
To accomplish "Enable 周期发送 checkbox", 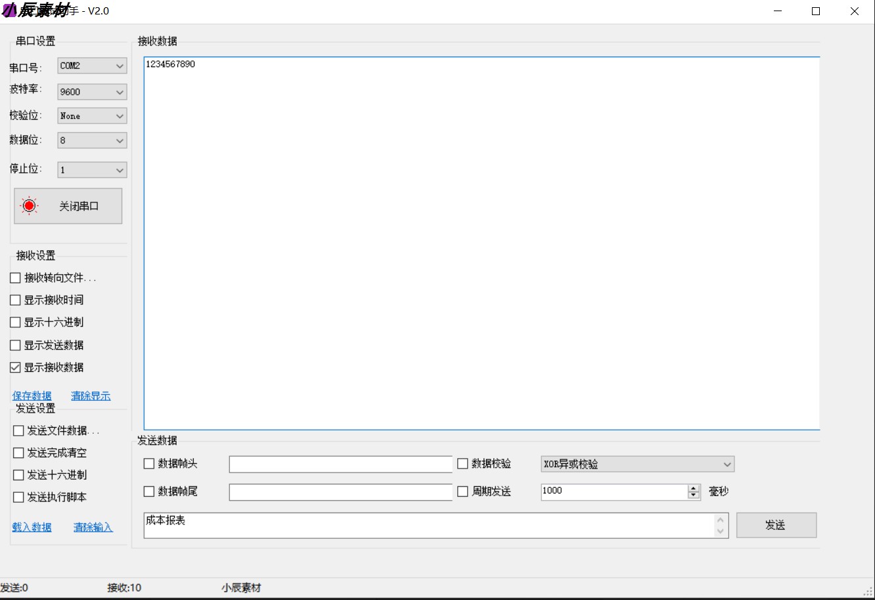I will 462,491.
